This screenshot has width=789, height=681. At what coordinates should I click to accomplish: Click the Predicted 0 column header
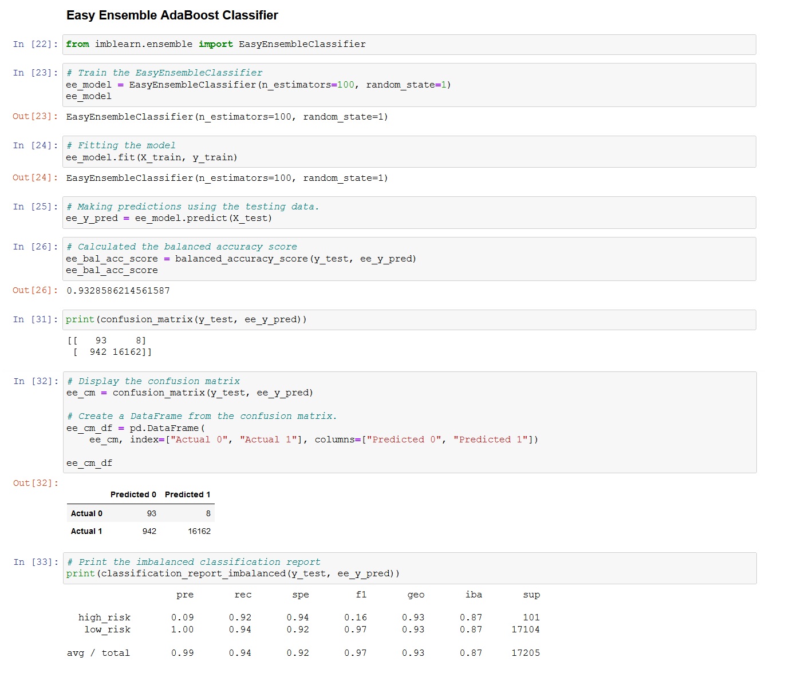pos(133,494)
